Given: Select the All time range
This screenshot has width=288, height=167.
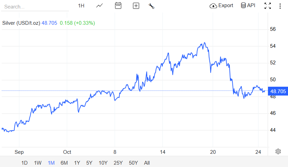Looking at the screenshot, I should coord(147,163).
